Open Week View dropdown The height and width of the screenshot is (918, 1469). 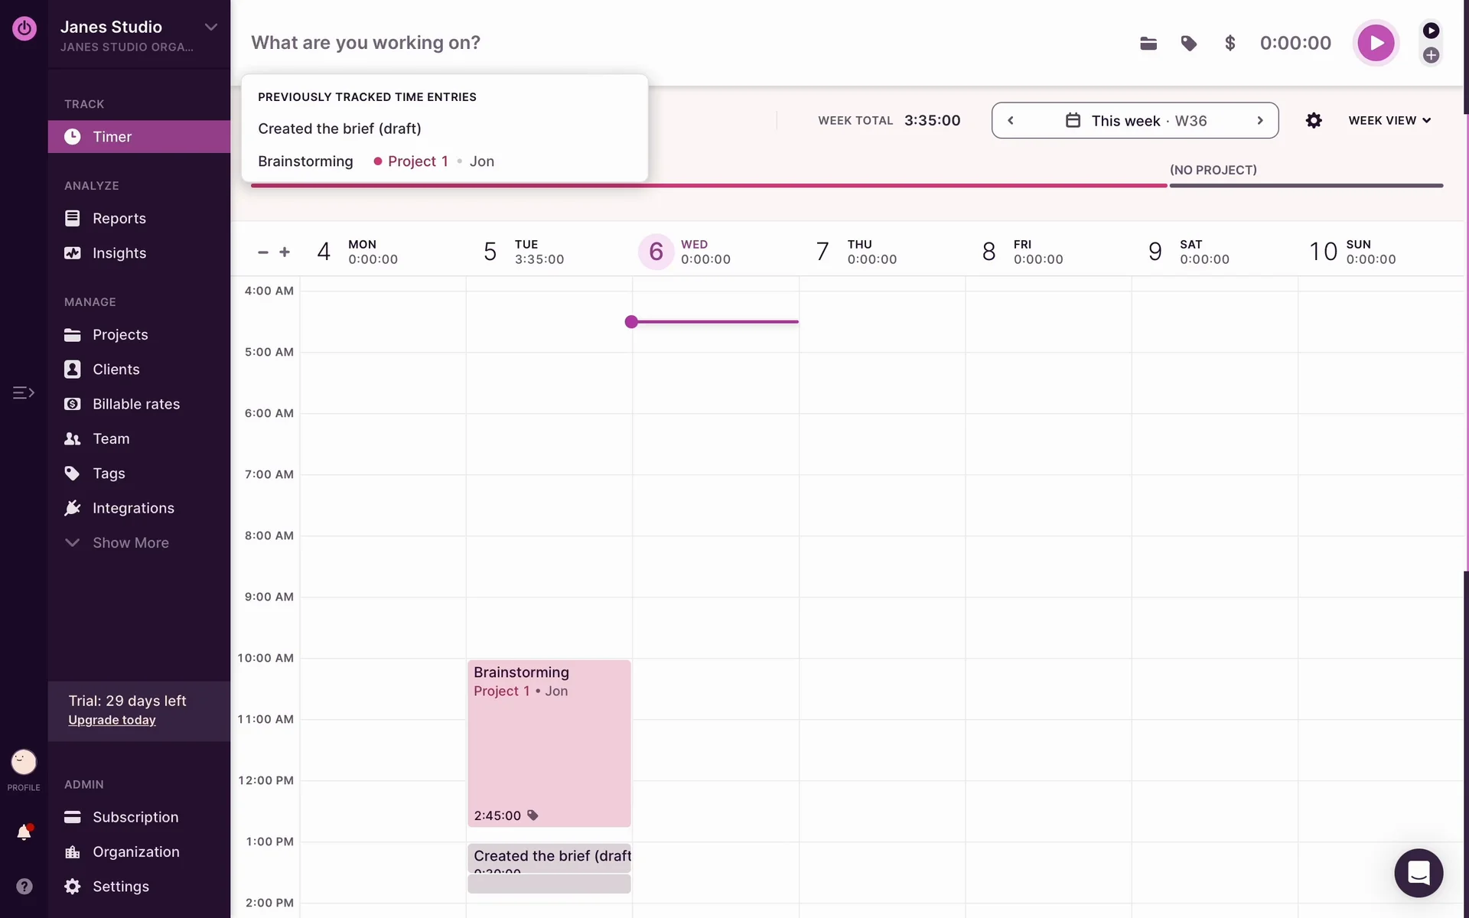(x=1389, y=121)
